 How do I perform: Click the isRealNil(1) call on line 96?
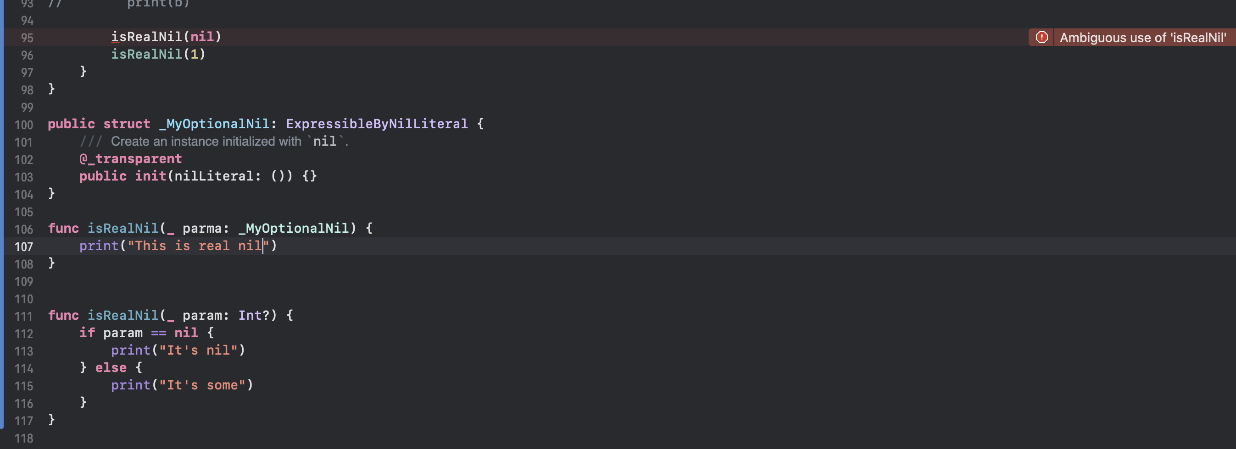[158, 54]
